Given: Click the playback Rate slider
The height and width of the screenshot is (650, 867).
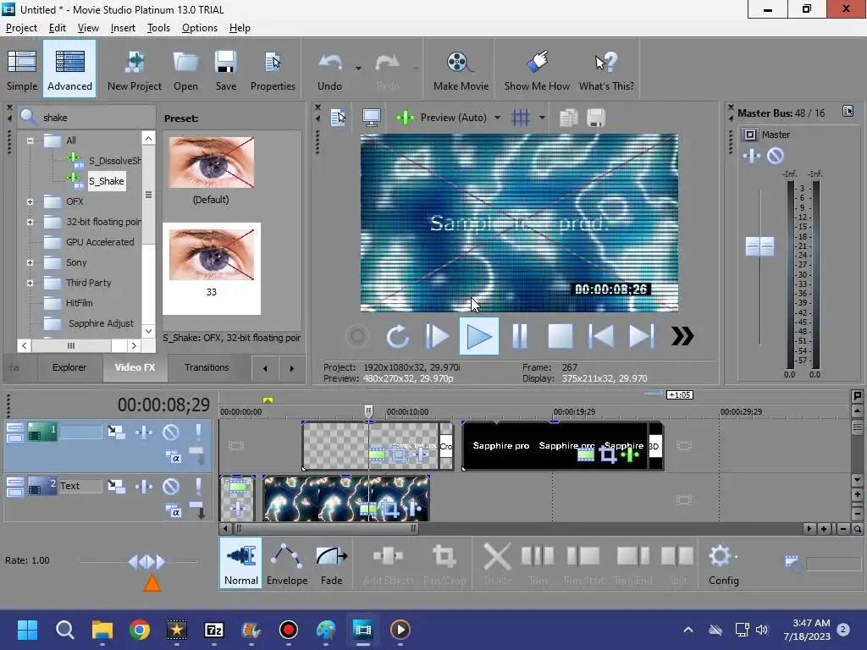Looking at the screenshot, I should pyautogui.click(x=146, y=562).
